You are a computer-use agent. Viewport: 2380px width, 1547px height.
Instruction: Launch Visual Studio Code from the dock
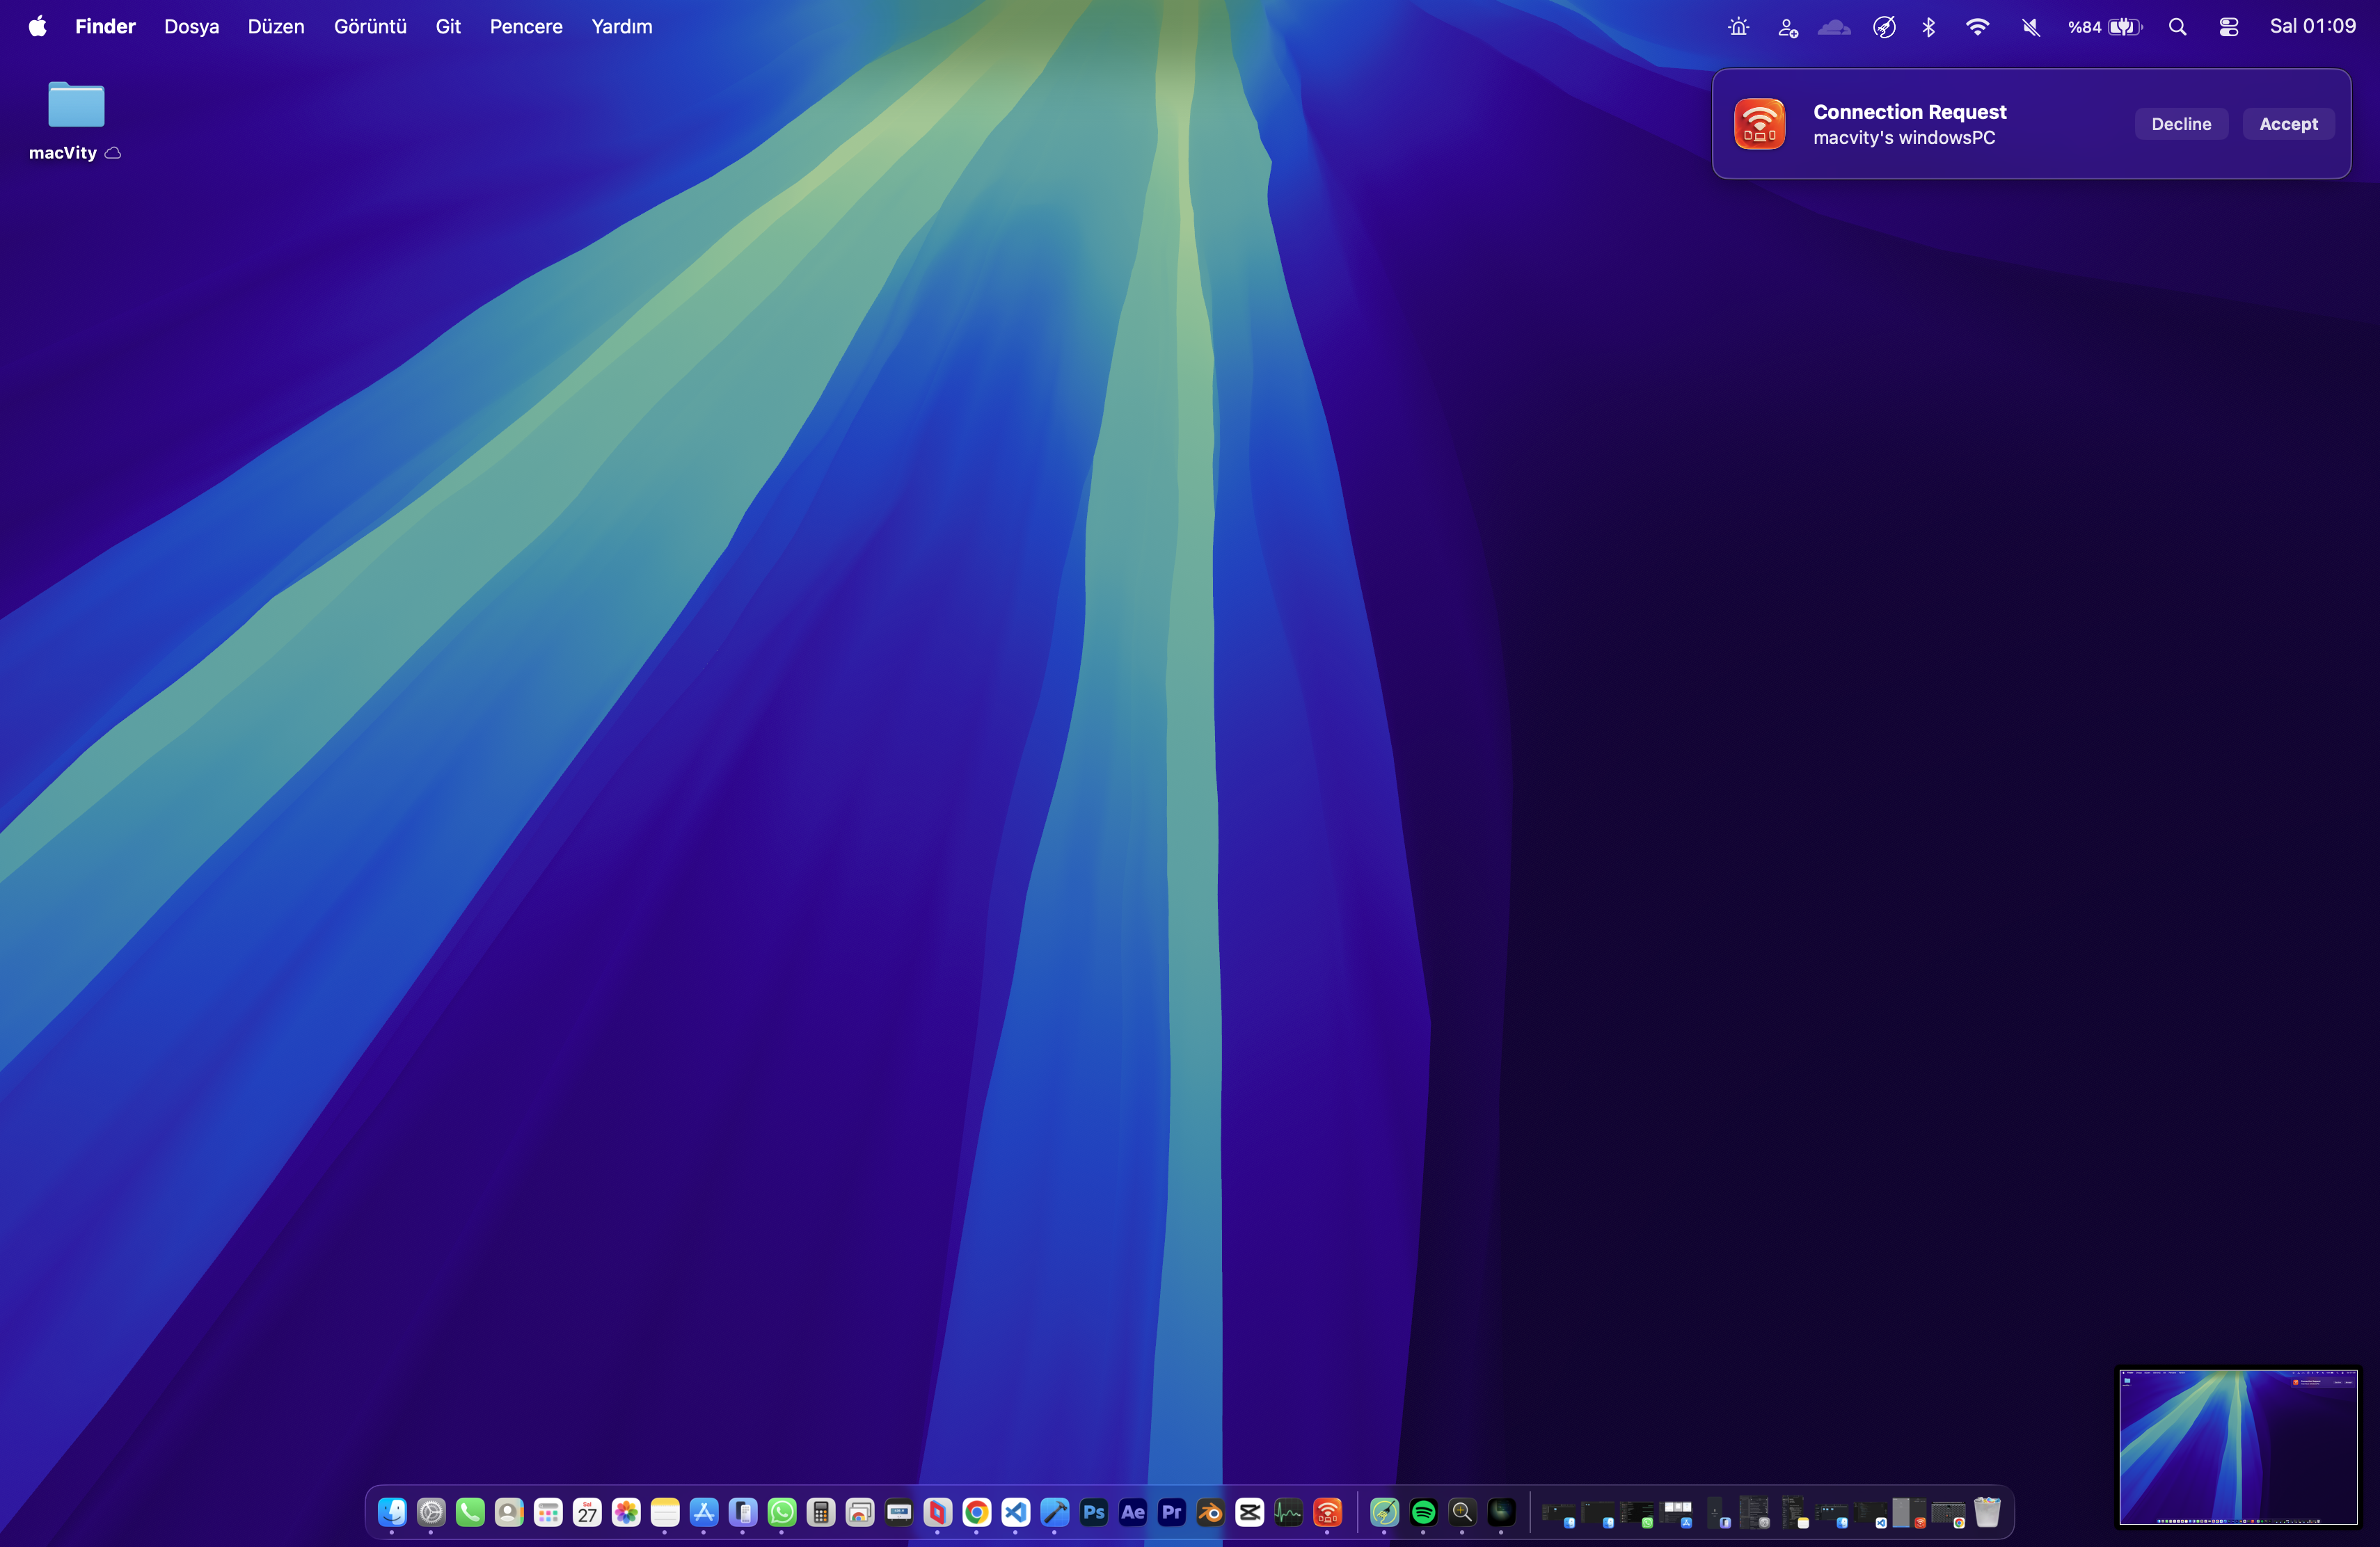tap(1015, 1512)
